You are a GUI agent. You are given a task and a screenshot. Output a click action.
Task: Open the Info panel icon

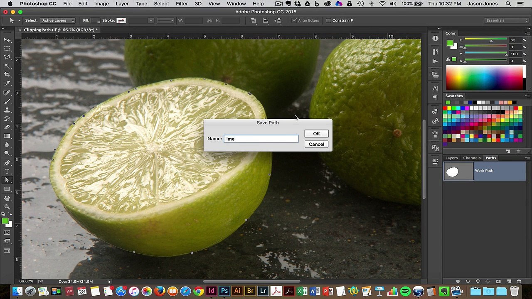pos(435,38)
